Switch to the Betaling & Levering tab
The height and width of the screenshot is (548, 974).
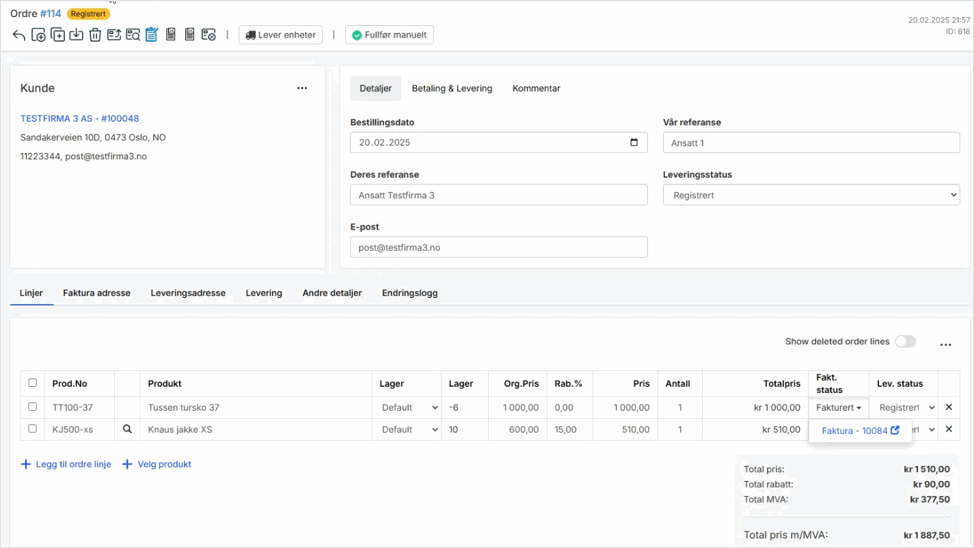tap(452, 89)
